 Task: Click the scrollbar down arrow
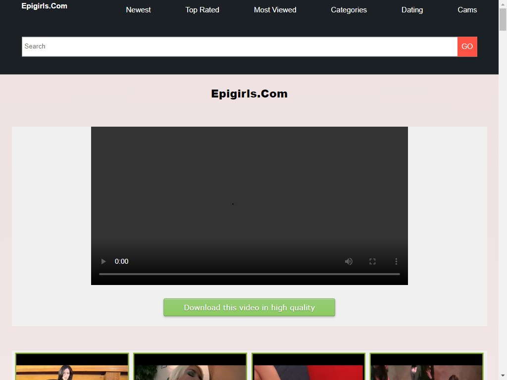tap(503, 376)
